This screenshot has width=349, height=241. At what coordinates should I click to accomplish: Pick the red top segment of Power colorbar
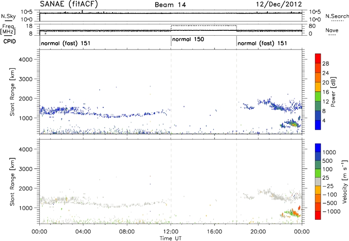click(318, 58)
